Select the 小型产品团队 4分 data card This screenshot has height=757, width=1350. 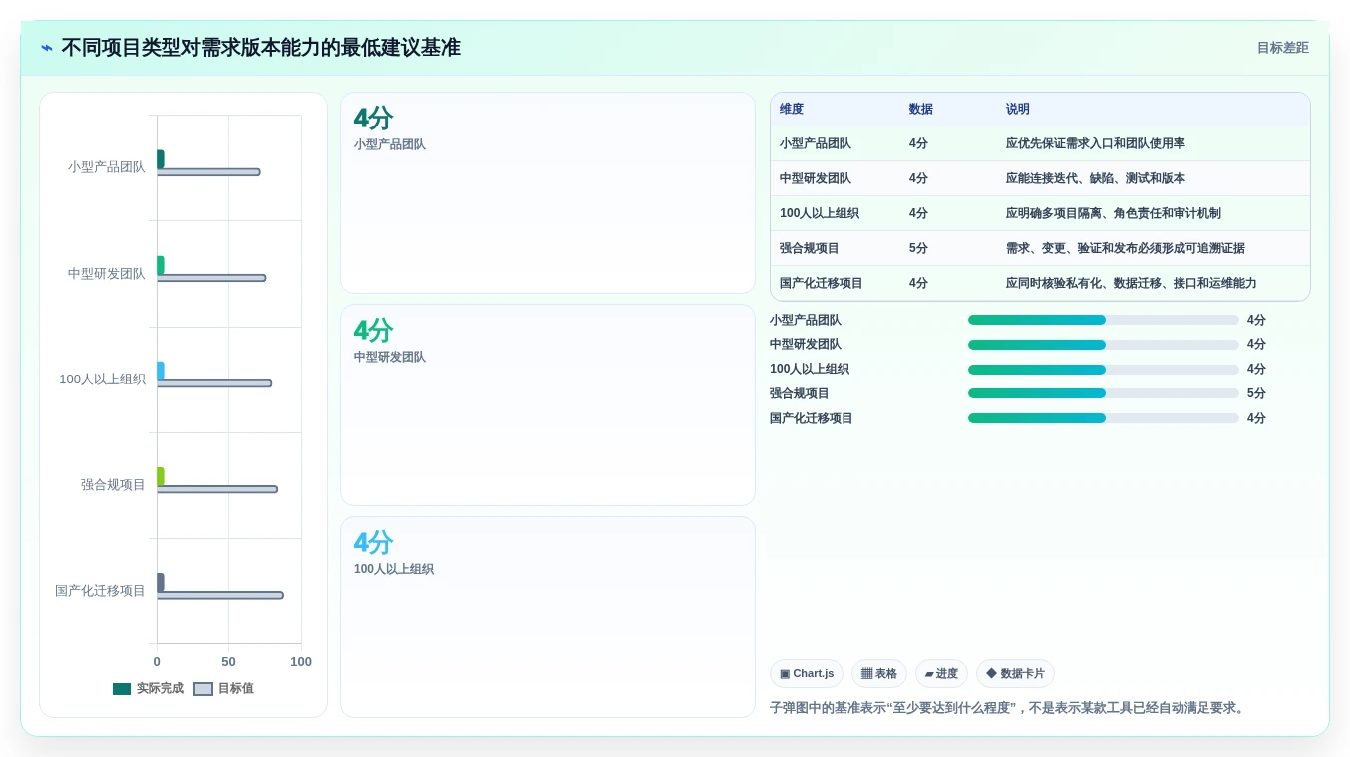click(547, 192)
